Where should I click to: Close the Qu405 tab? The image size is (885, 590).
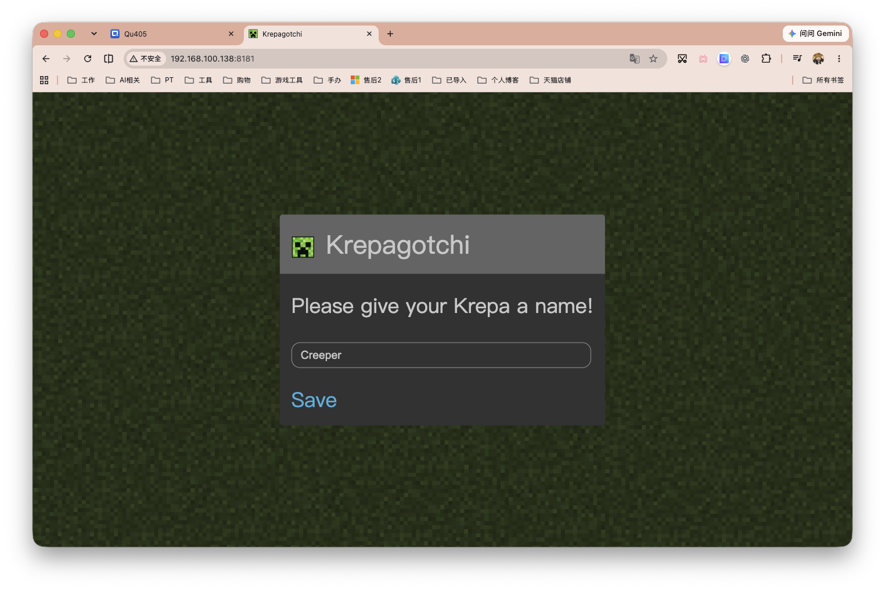(231, 34)
